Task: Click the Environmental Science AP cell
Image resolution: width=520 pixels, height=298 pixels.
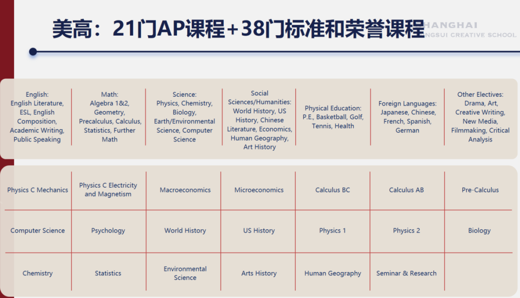Action: (185, 273)
